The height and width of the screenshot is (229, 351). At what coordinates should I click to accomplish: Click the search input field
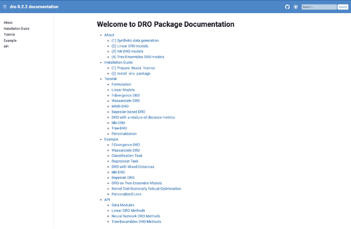(319, 7)
